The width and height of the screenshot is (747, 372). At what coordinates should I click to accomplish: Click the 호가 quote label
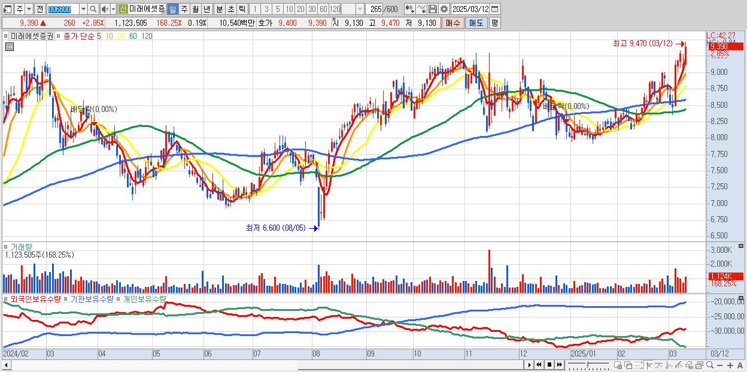click(265, 23)
